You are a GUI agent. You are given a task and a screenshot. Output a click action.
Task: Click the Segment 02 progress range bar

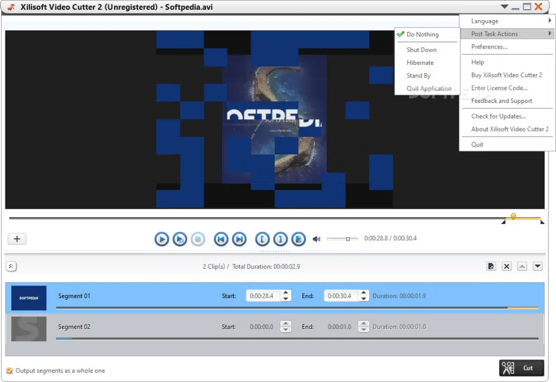[297, 339]
